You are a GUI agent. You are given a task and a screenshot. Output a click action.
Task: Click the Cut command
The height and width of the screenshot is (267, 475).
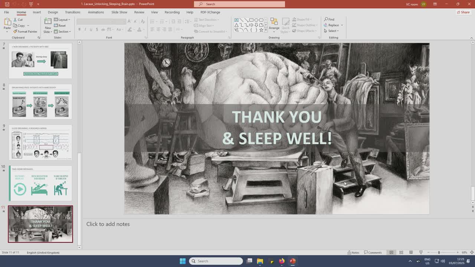pyautogui.click(x=18, y=20)
